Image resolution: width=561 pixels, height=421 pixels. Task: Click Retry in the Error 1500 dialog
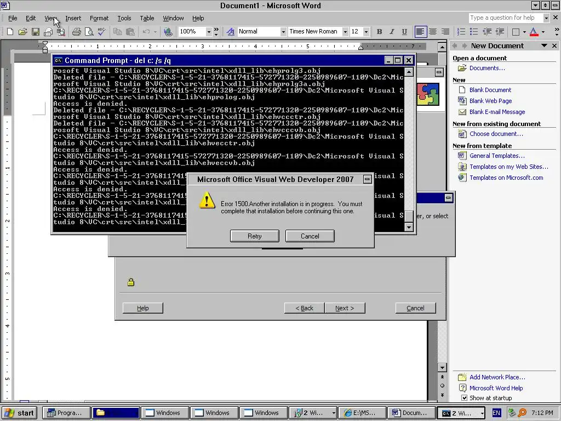tap(254, 236)
